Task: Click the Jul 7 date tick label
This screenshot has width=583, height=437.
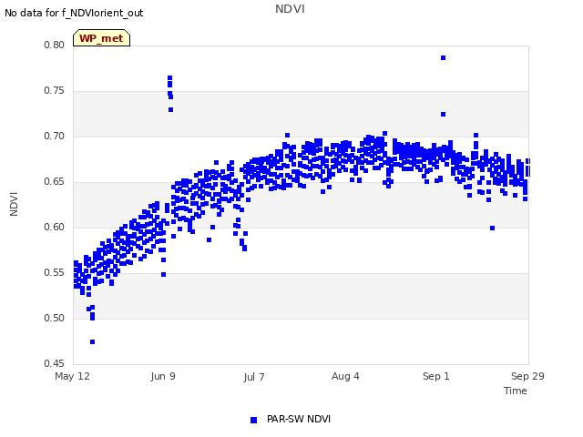Action: (x=254, y=377)
